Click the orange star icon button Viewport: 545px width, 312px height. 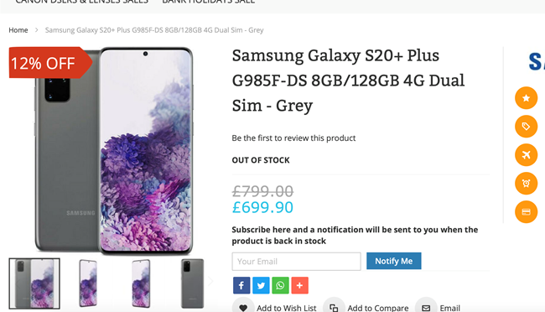pos(526,98)
